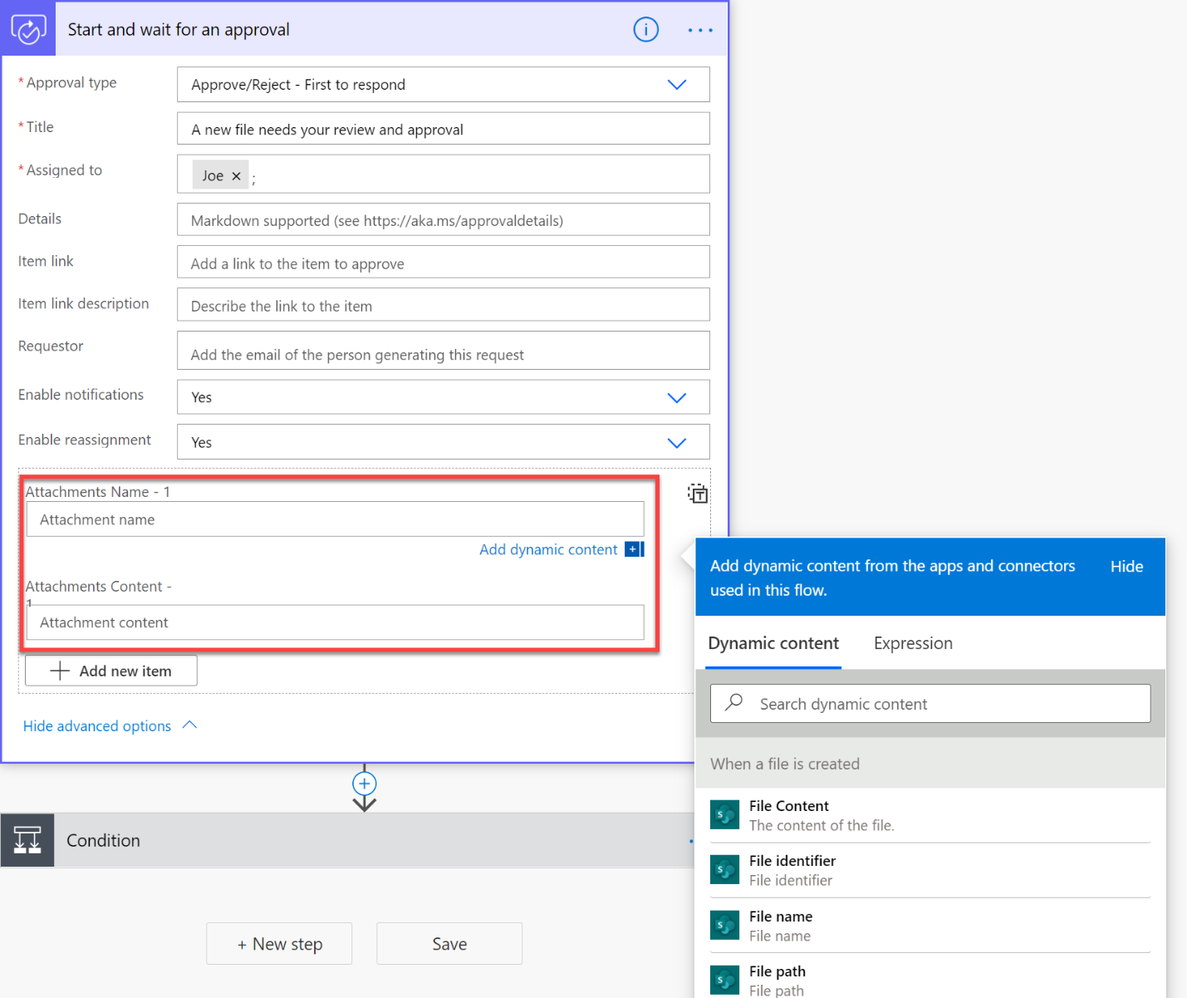
Task: Click SharePoint icon next to File name
Action: 725,926
